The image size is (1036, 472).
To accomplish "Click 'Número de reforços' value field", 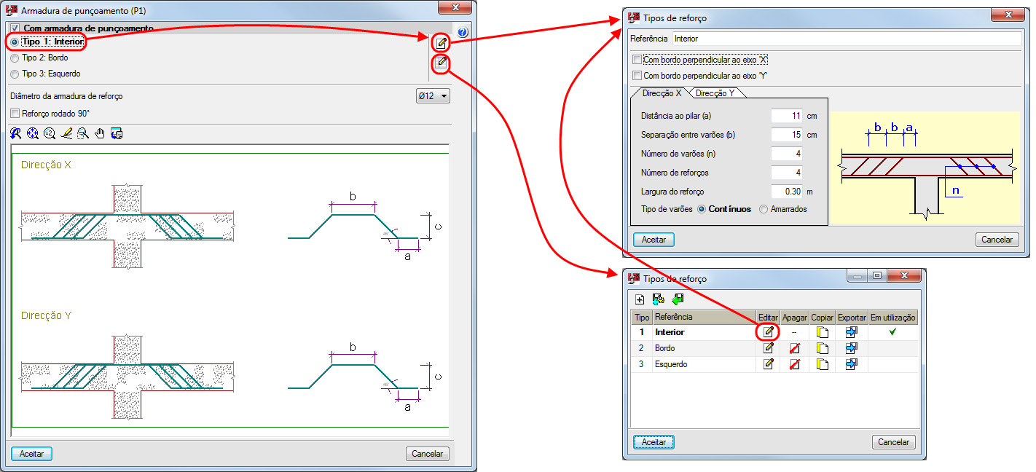I will coord(787,173).
